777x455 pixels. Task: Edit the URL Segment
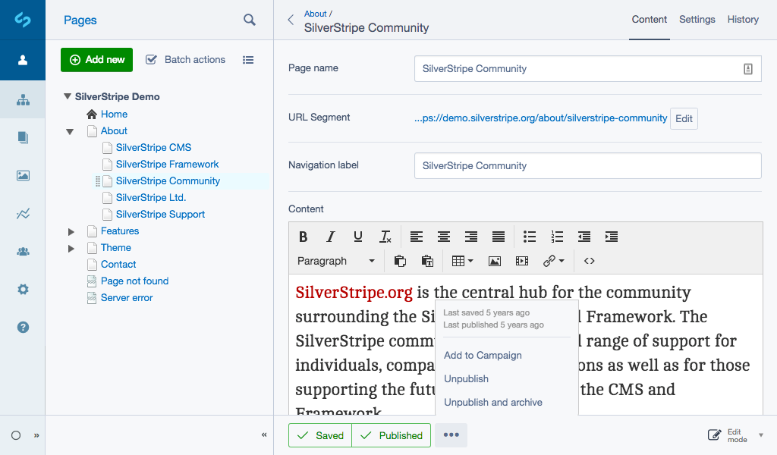click(x=683, y=118)
